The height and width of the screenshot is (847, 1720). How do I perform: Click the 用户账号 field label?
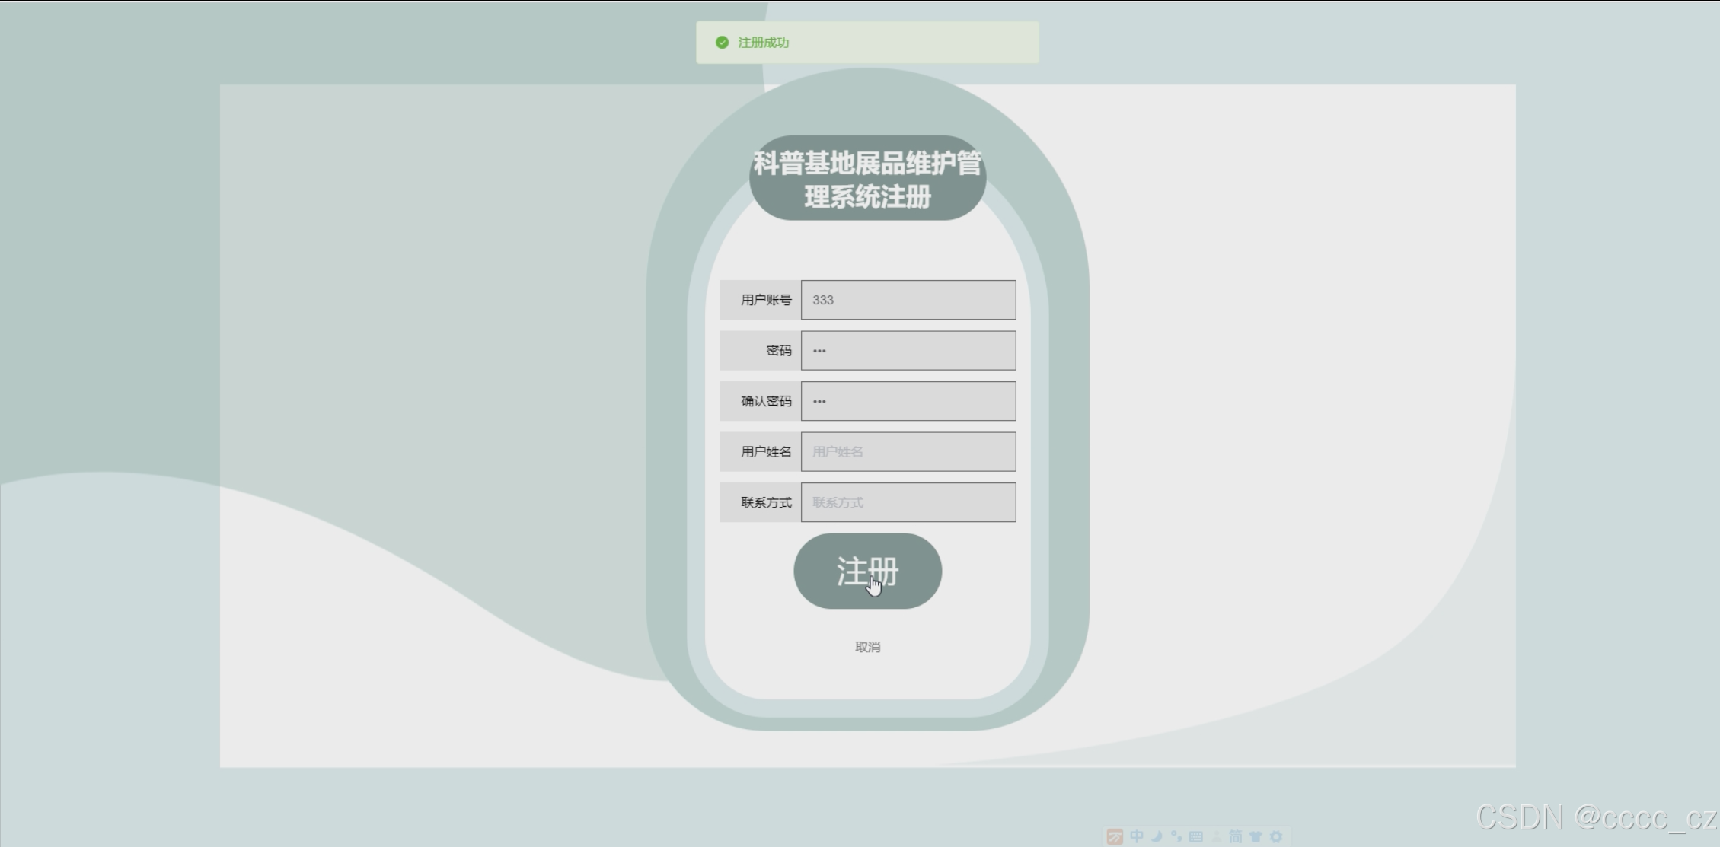click(765, 300)
